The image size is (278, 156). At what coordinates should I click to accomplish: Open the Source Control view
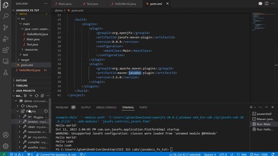coord(6,27)
